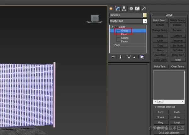
Task: Open the Create command panel tab
Action: 111,8
